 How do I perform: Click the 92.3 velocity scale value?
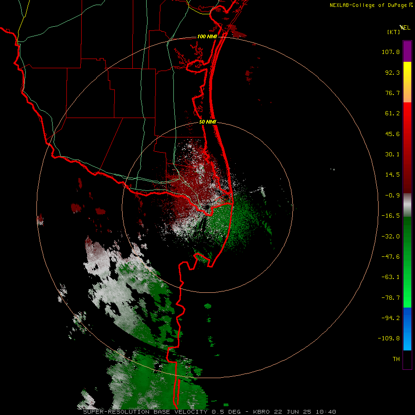tap(392, 72)
